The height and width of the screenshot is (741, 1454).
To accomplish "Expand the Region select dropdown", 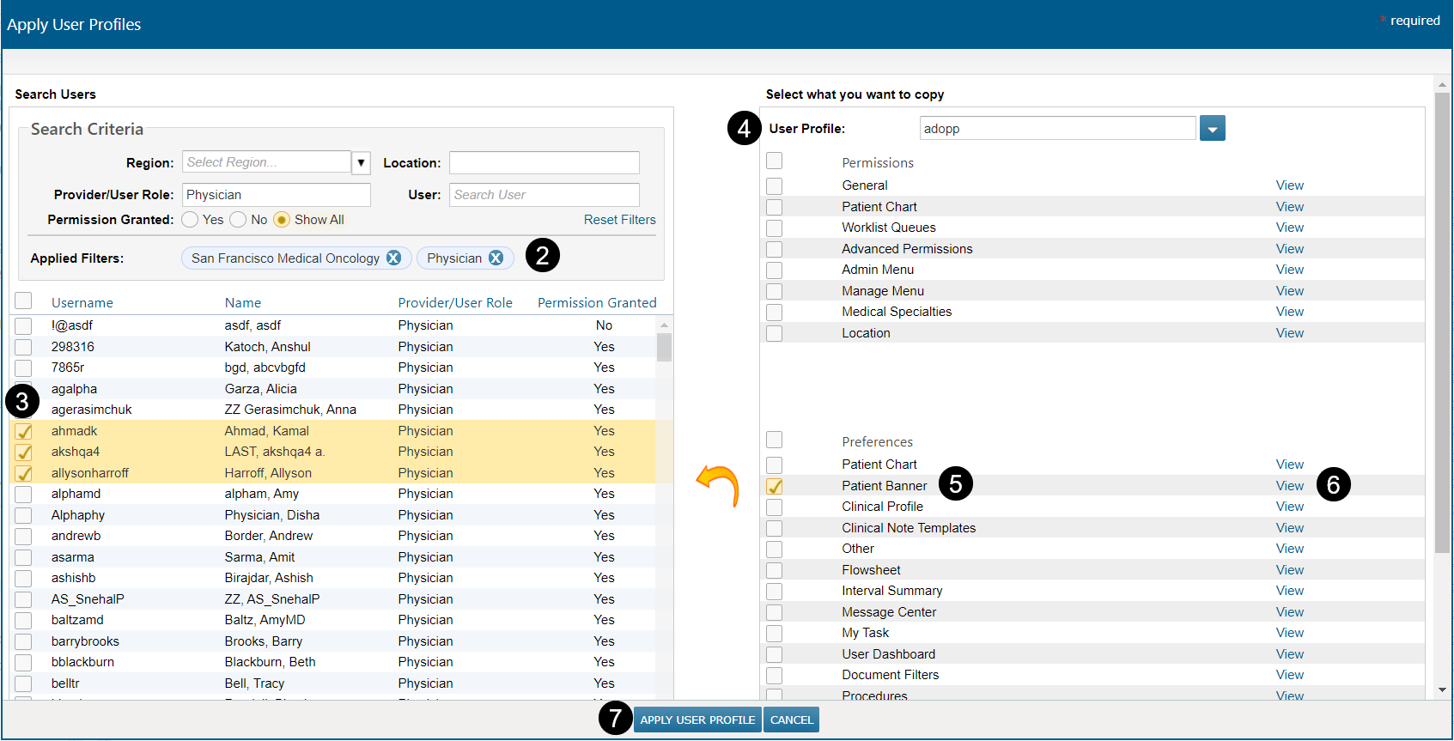I will (361, 162).
